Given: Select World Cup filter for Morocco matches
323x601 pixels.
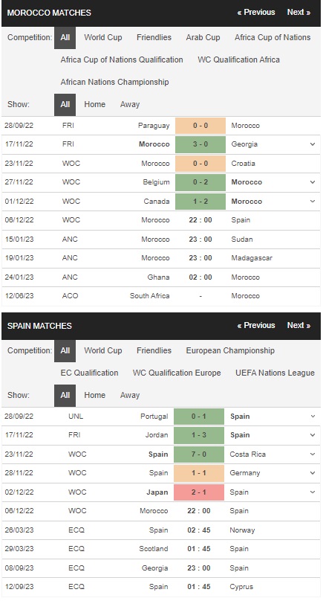Looking at the screenshot, I should 103,37.
